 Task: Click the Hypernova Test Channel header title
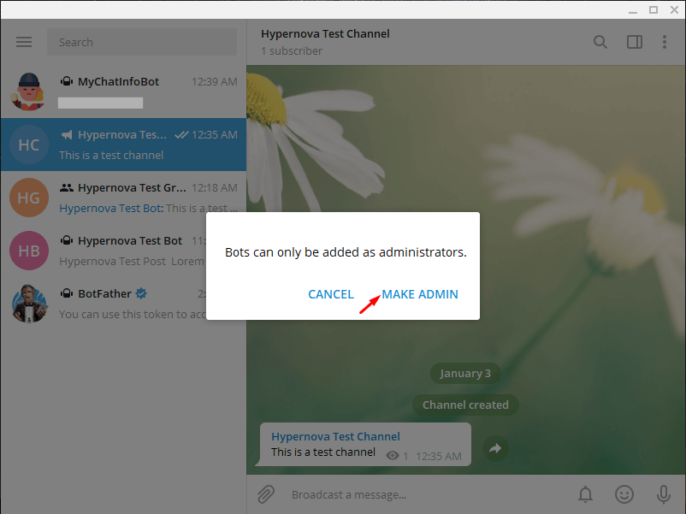(x=326, y=34)
